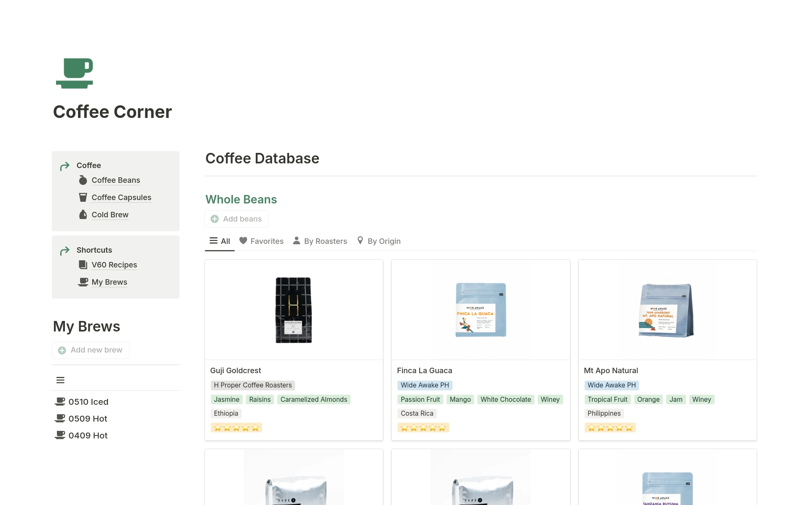
Task: Click the arrow icon beside Shortcuts
Action: click(64, 251)
